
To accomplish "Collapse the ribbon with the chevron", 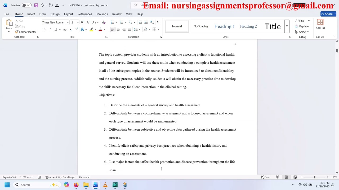I will click(x=334, y=36).
